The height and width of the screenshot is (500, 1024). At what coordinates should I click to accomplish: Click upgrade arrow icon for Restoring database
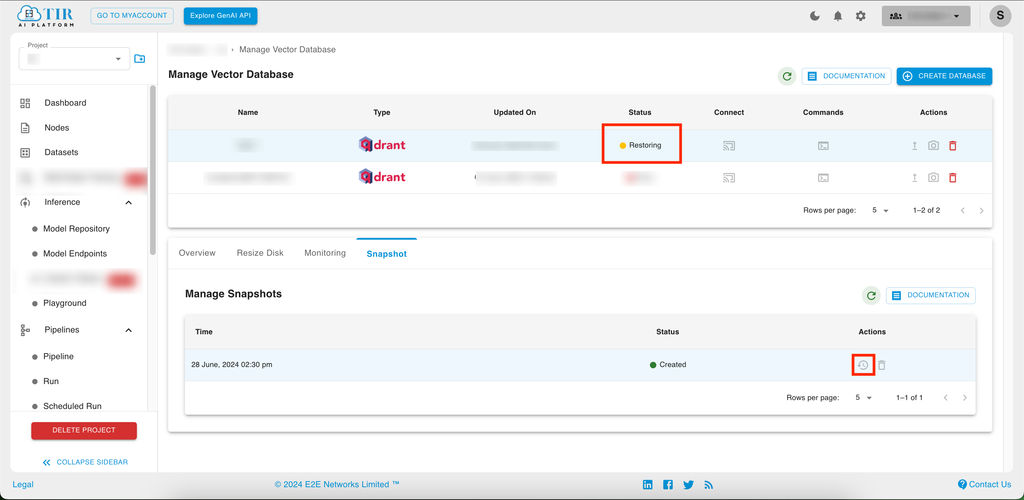914,145
